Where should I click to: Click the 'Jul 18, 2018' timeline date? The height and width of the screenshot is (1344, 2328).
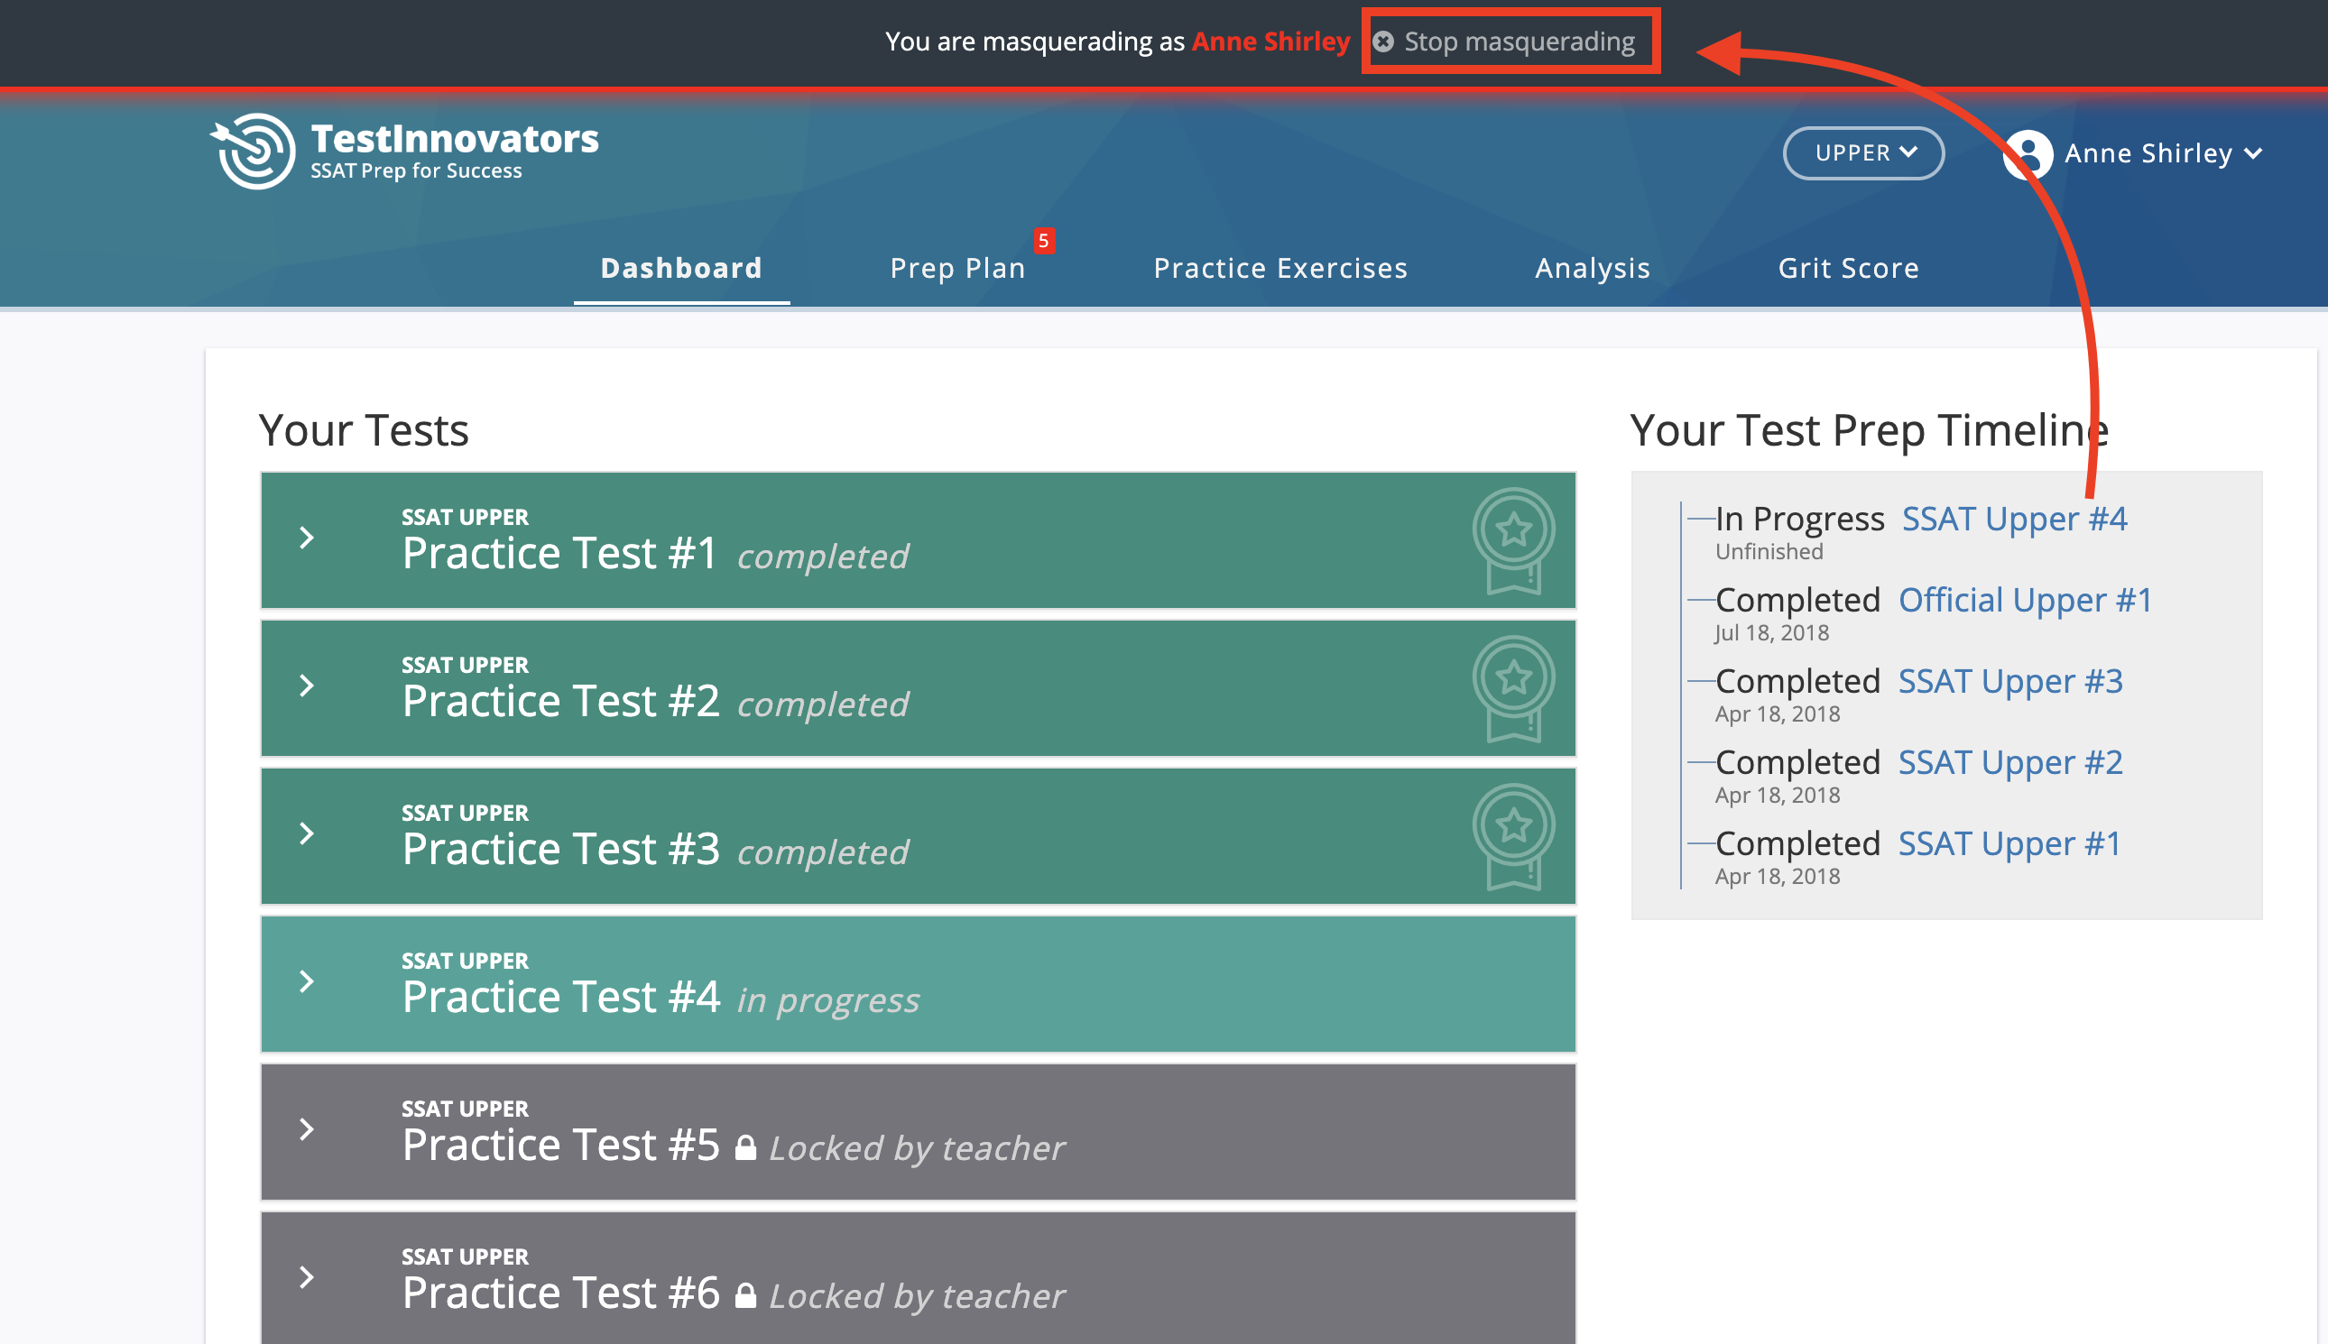coord(1772,632)
